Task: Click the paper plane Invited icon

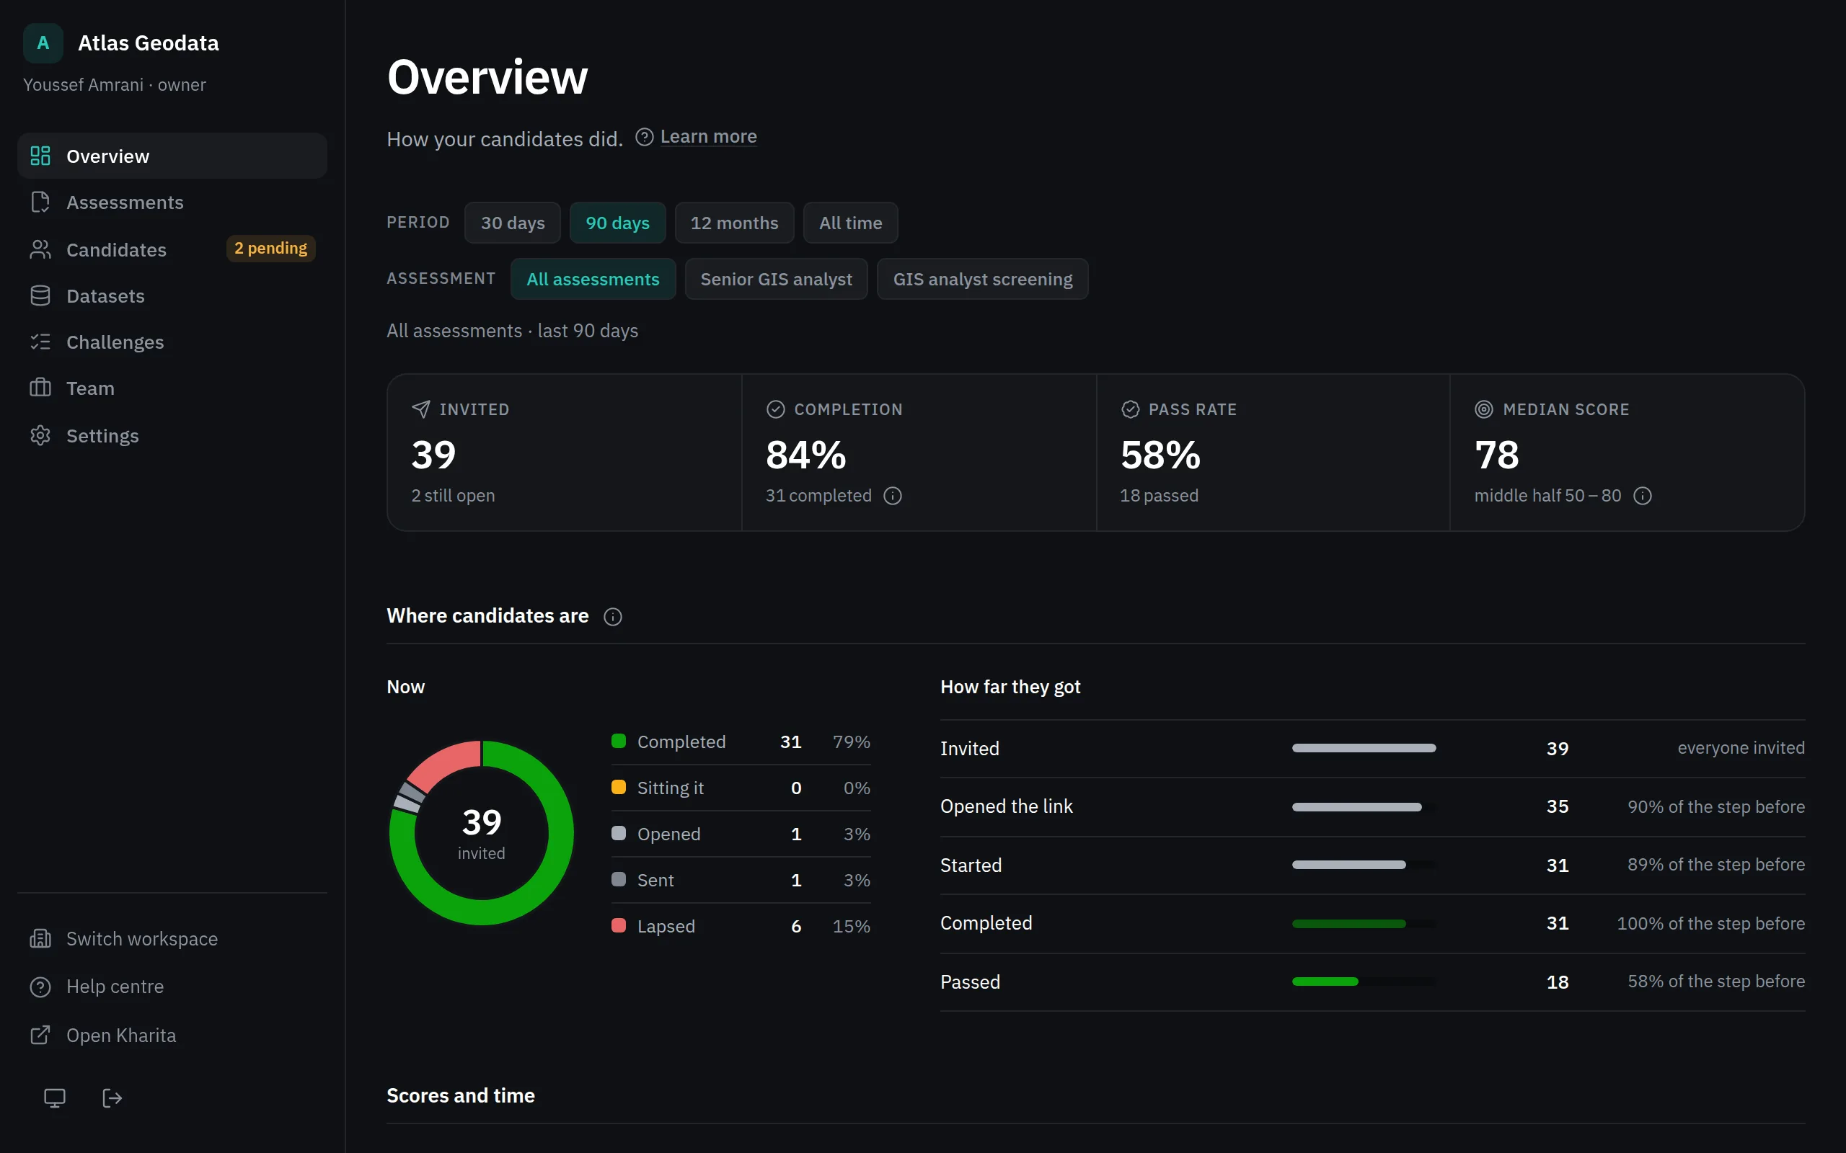Action: coord(420,409)
